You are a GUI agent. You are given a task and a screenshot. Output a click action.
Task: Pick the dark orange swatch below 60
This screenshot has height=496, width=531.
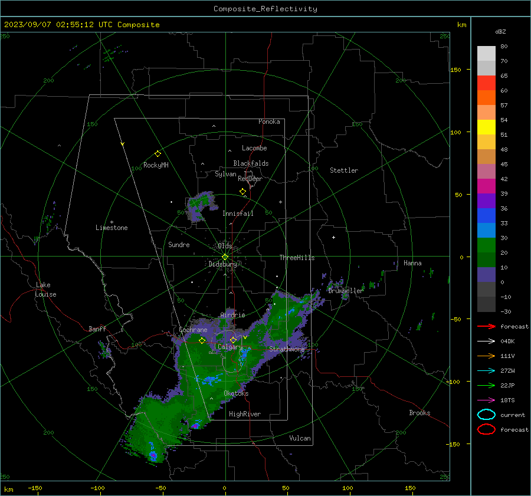click(486, 97)
